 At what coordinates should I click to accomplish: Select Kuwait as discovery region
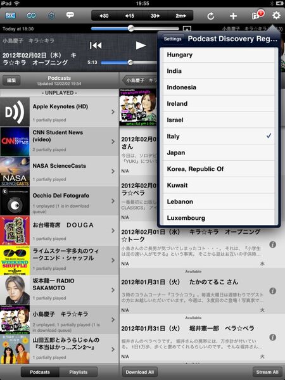tap(219, 185)
